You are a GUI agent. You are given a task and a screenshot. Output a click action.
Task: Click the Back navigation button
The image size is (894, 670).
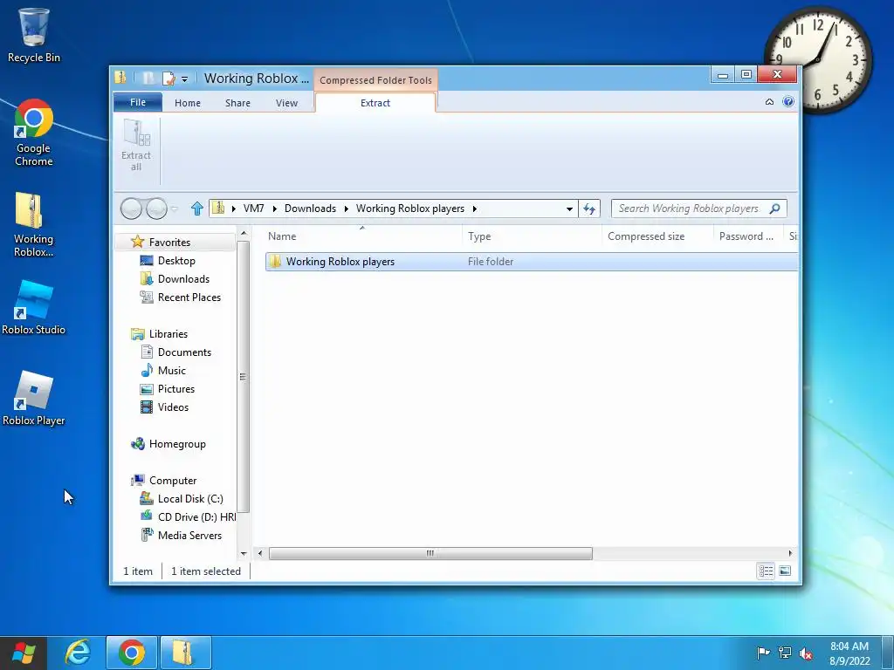[131, 209]
